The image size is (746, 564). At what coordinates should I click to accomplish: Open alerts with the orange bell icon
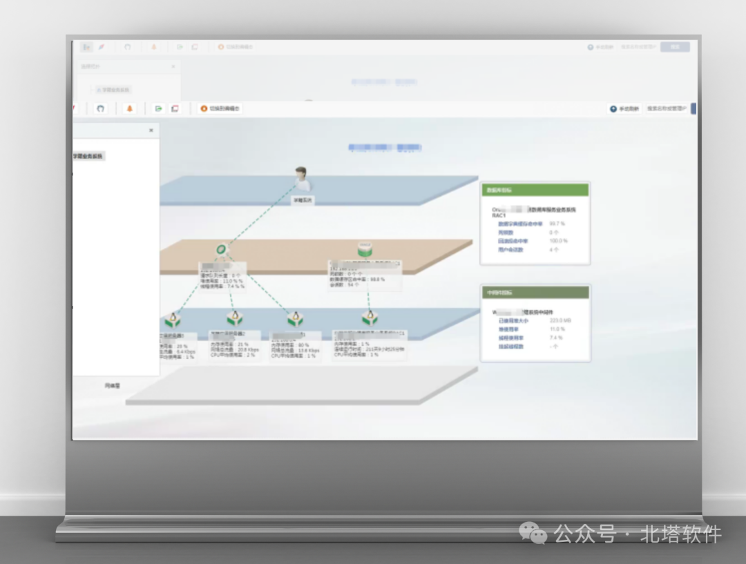point(129,109)
